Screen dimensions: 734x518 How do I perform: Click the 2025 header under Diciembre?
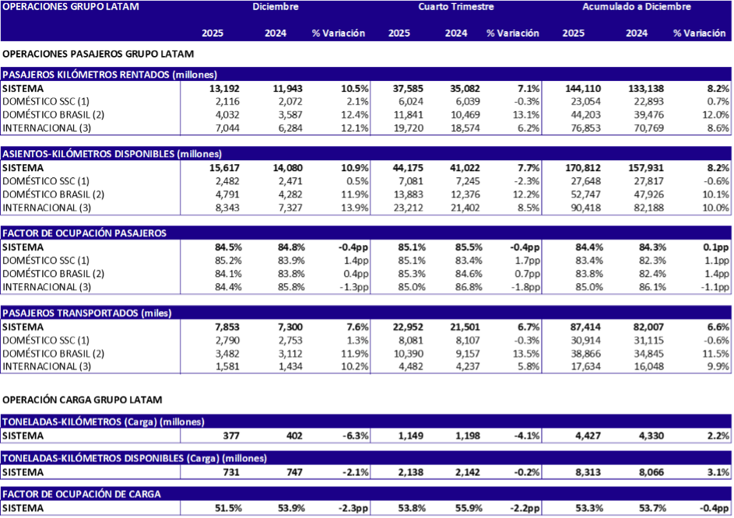[x=212, y=33]
